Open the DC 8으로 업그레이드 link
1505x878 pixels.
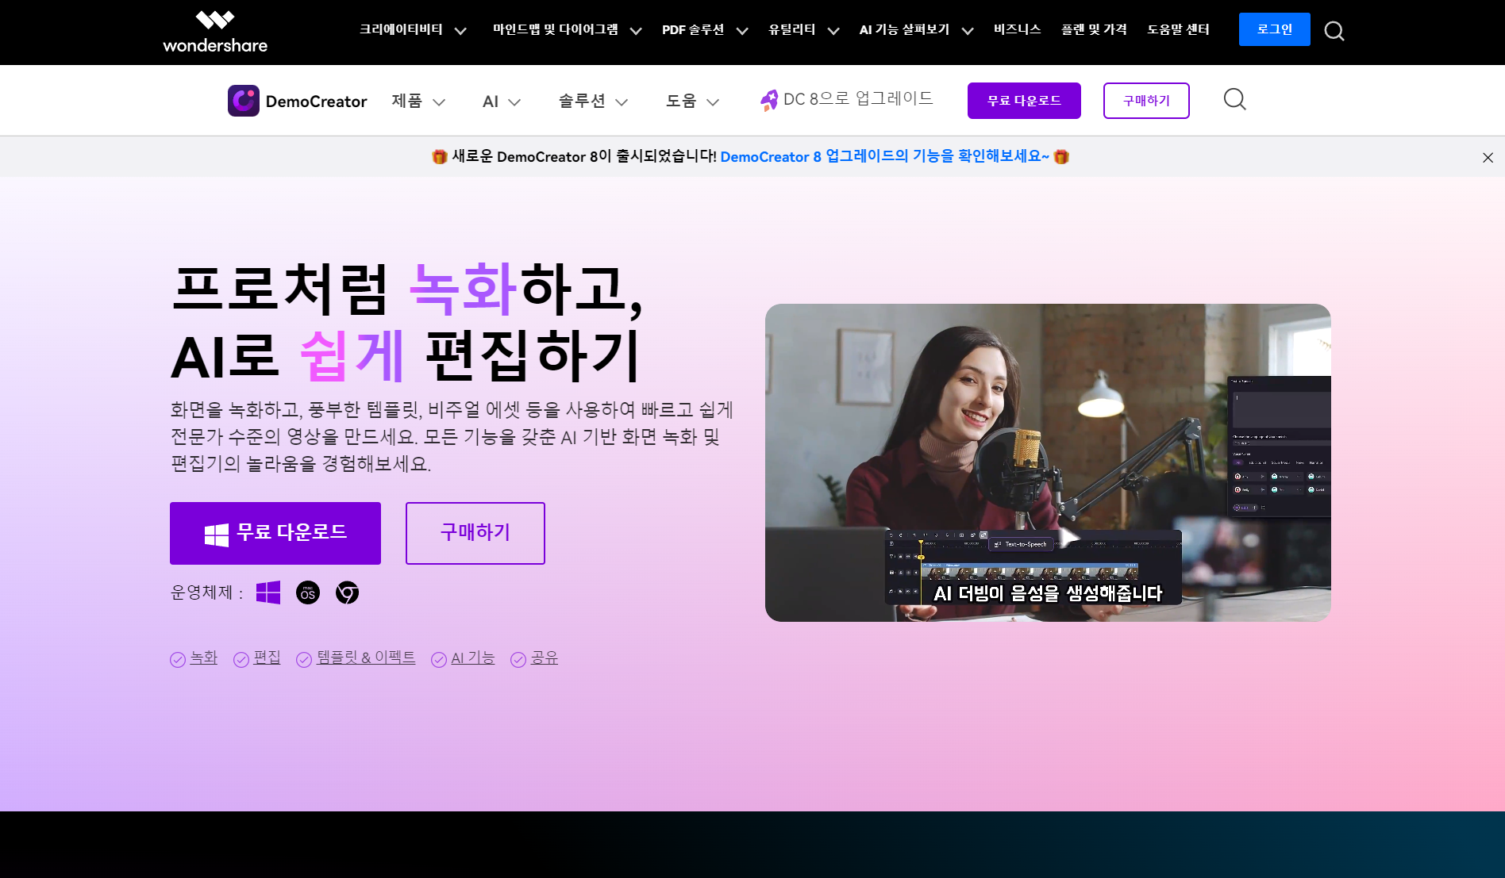(858, 99)
